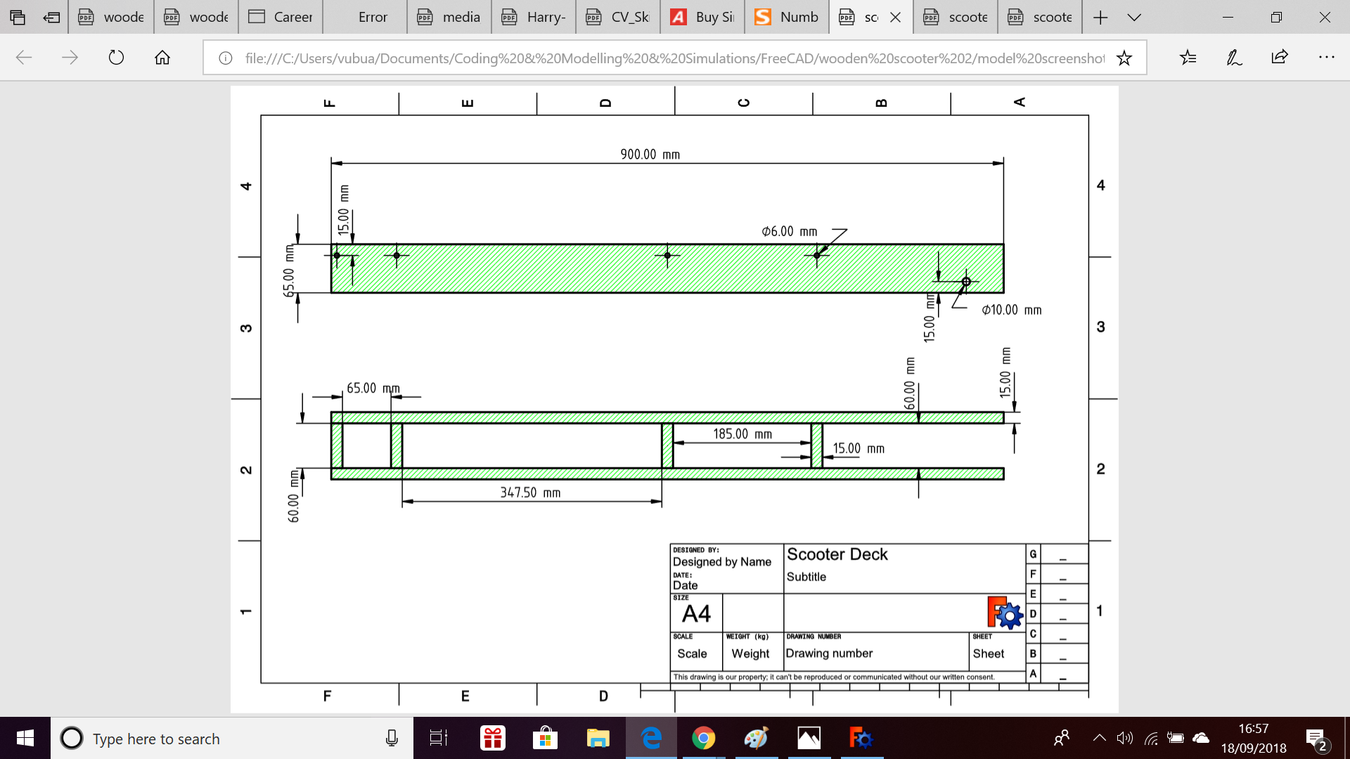
Task: Open the volume control
Action: click(x=1125, y=738)
